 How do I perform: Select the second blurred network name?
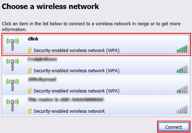(42, 59)
